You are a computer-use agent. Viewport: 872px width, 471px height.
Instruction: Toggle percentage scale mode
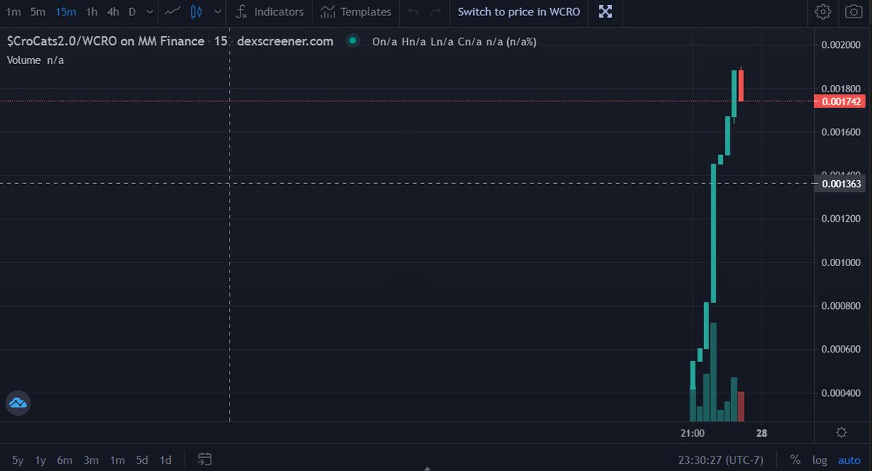tap(796, 459)
